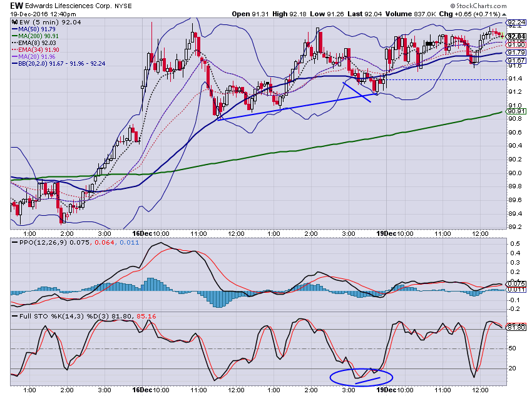Click the 92.24 upper band tag on price axis
This screenshot has width=532, height=396.
pyautogui.click(x=516, y=23)
